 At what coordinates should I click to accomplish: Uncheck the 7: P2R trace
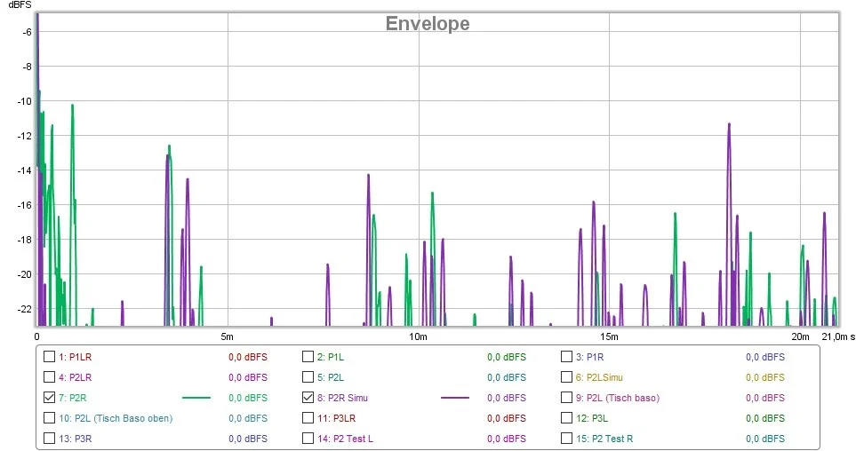pyautogui.click(x=49, y=398)
